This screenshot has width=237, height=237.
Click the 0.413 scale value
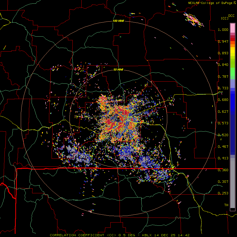click(223, 158)
